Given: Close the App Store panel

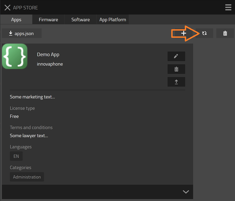Looking at the screenshot, I should (7, 8).
